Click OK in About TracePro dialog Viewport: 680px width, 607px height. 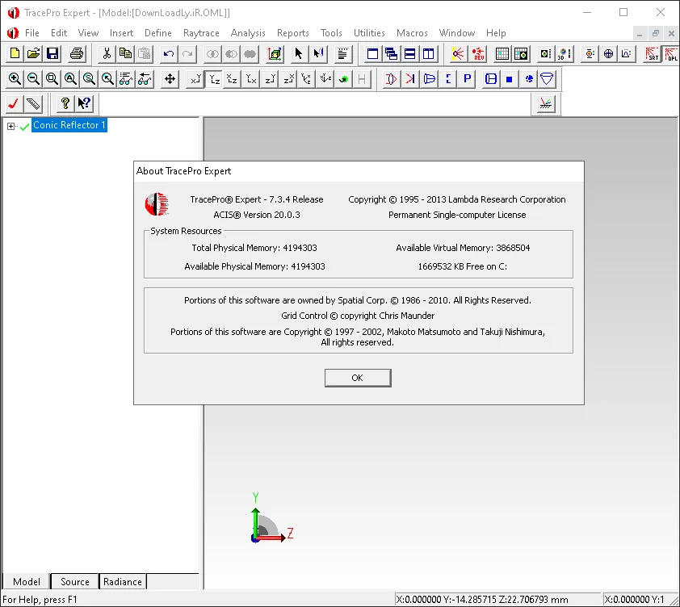tap(358, 378)
